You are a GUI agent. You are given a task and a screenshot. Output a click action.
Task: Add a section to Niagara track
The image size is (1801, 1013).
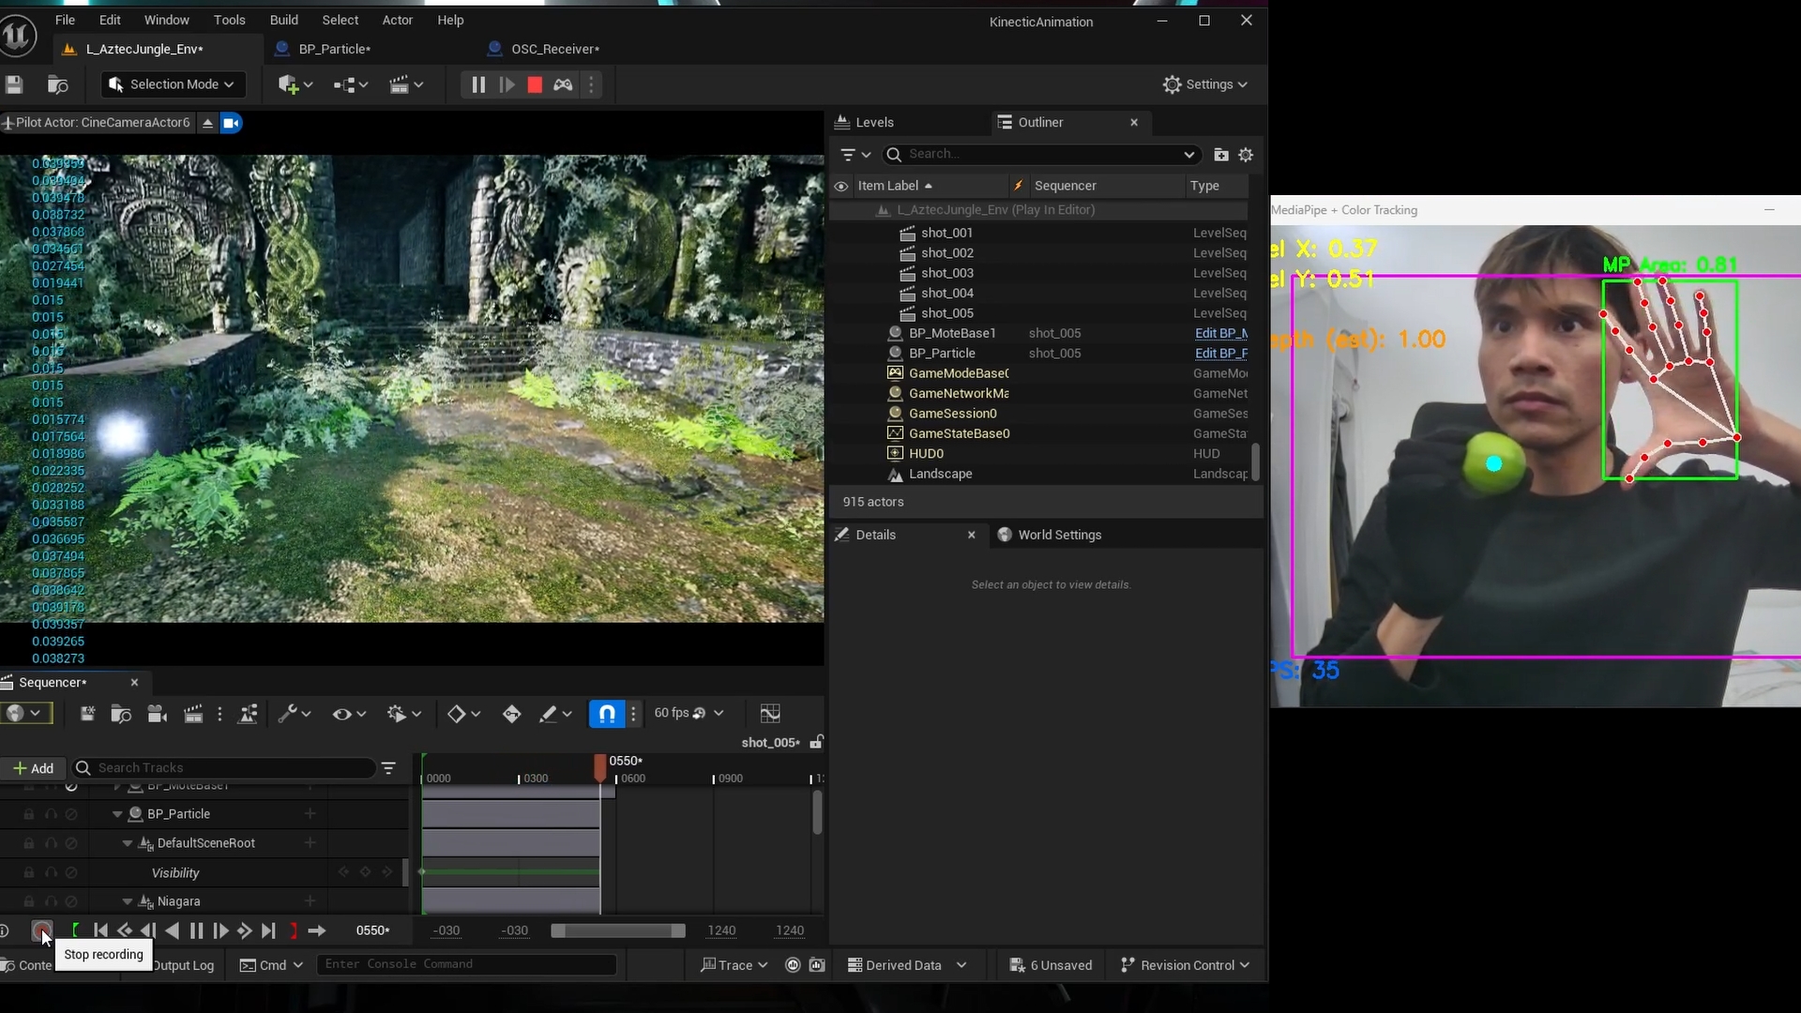pyautogui.click(x=310, y=901)
